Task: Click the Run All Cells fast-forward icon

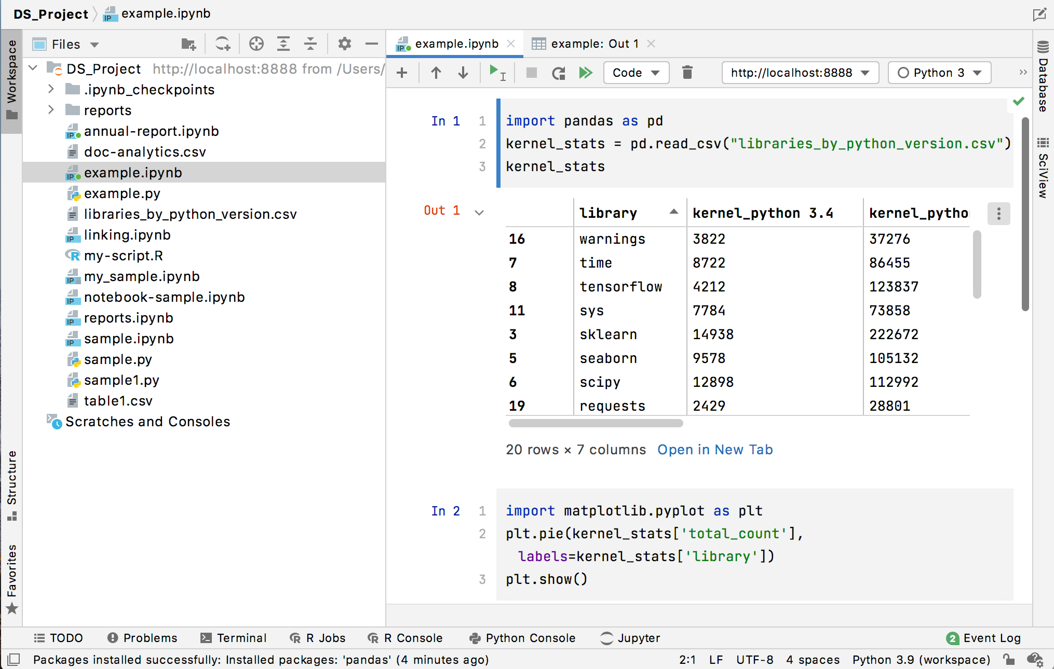Action: 585,72
